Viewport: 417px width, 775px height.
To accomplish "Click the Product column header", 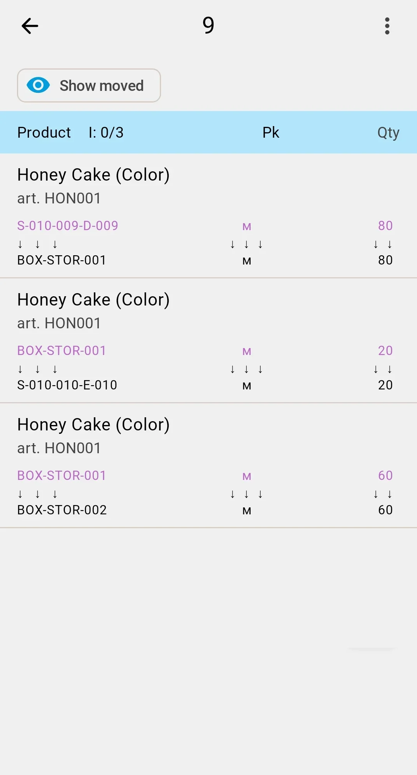I will click(x=44, y=132).
